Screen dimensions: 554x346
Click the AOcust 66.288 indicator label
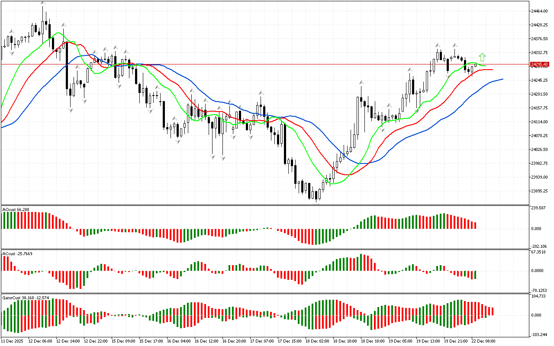(16, 210)
